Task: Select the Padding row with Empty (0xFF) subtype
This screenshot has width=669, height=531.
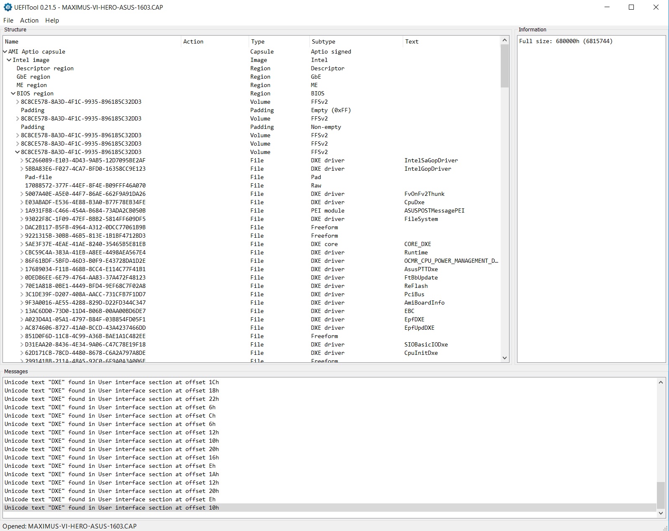Action: pyautogui.click(x=251, y=110)
